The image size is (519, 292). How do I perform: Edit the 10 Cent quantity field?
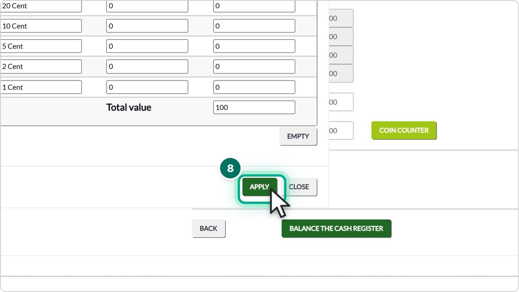tap(147, 26)
